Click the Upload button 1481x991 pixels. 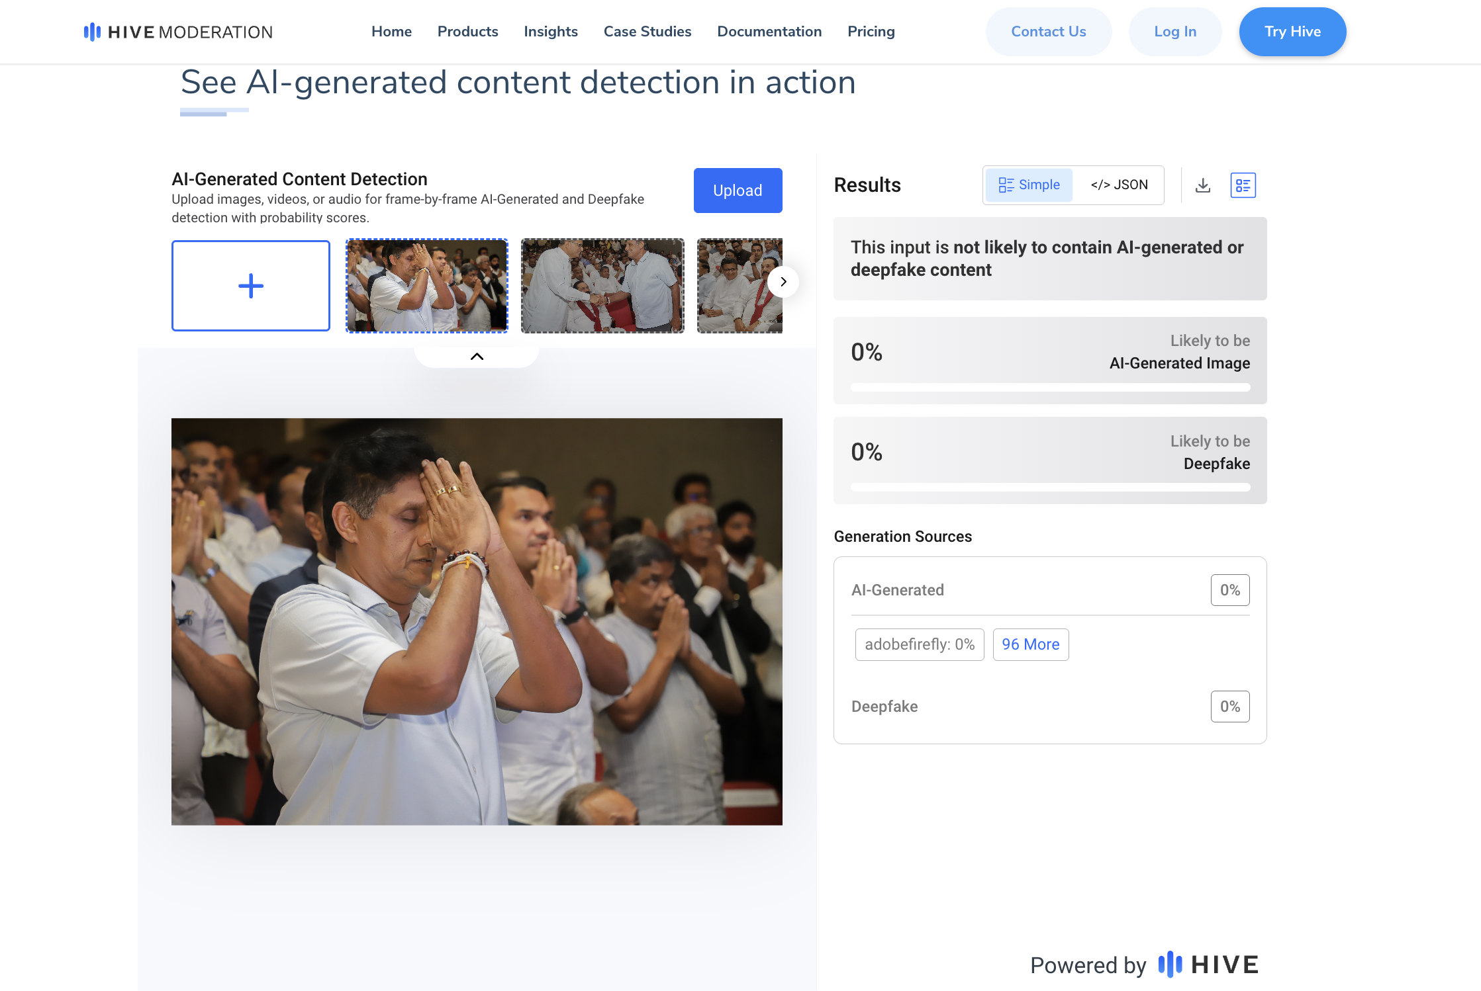pyautogui.click(x=738, y=191)
